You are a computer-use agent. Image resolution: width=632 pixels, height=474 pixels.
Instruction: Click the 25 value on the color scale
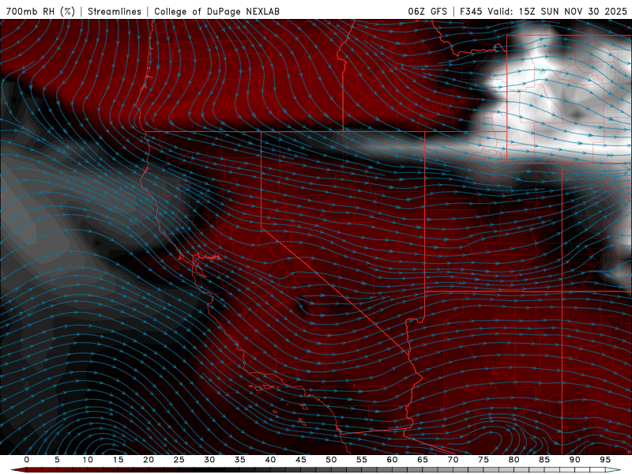[x=179, y=460]
